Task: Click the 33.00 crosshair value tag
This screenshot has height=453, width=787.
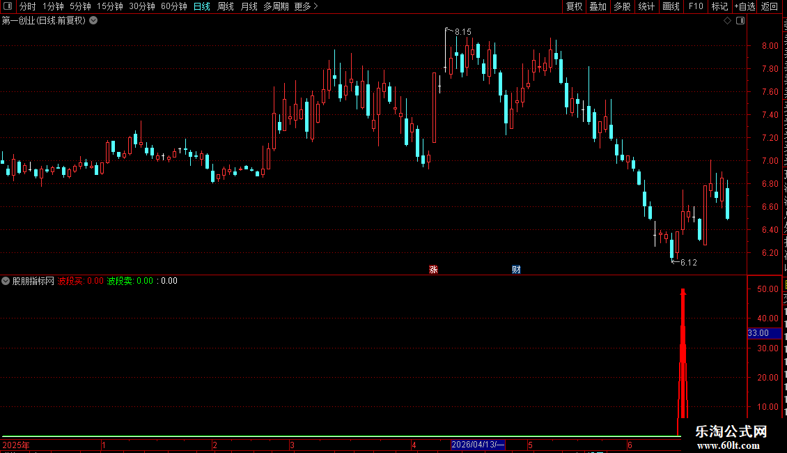Action: [x=764, y=333]
